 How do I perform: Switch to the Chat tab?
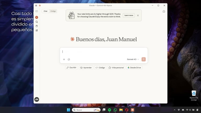[45, 11]
